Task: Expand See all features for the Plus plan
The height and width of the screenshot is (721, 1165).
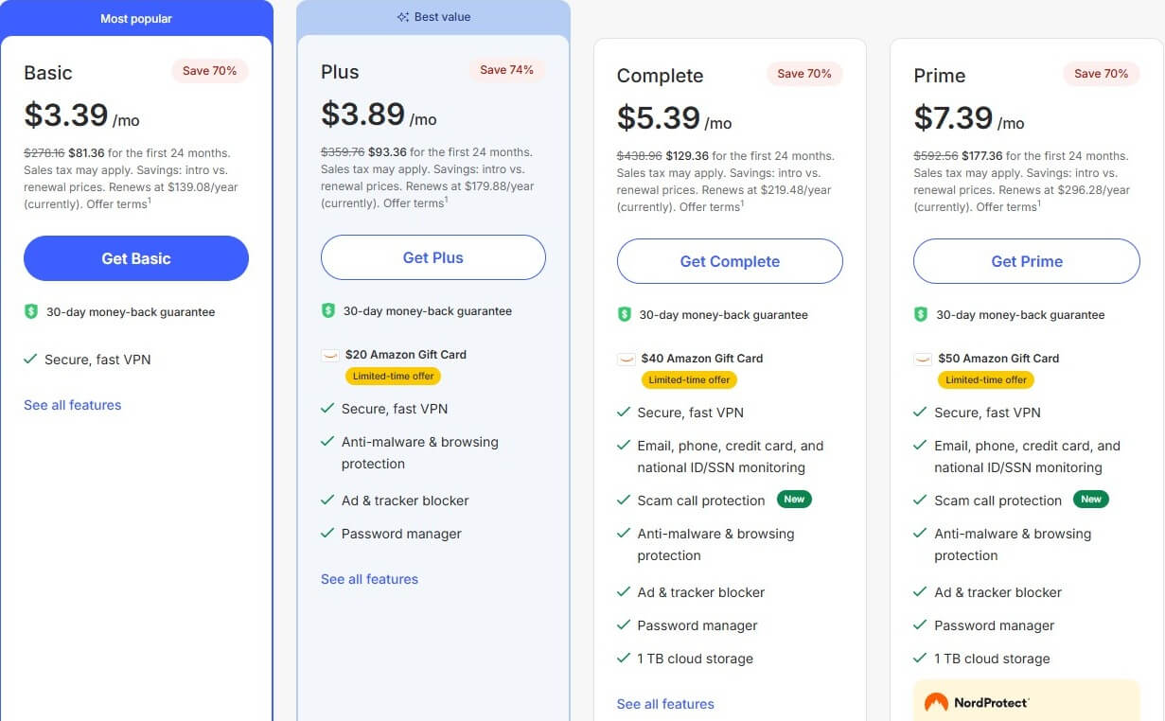Action: click(x=369, y=578)
